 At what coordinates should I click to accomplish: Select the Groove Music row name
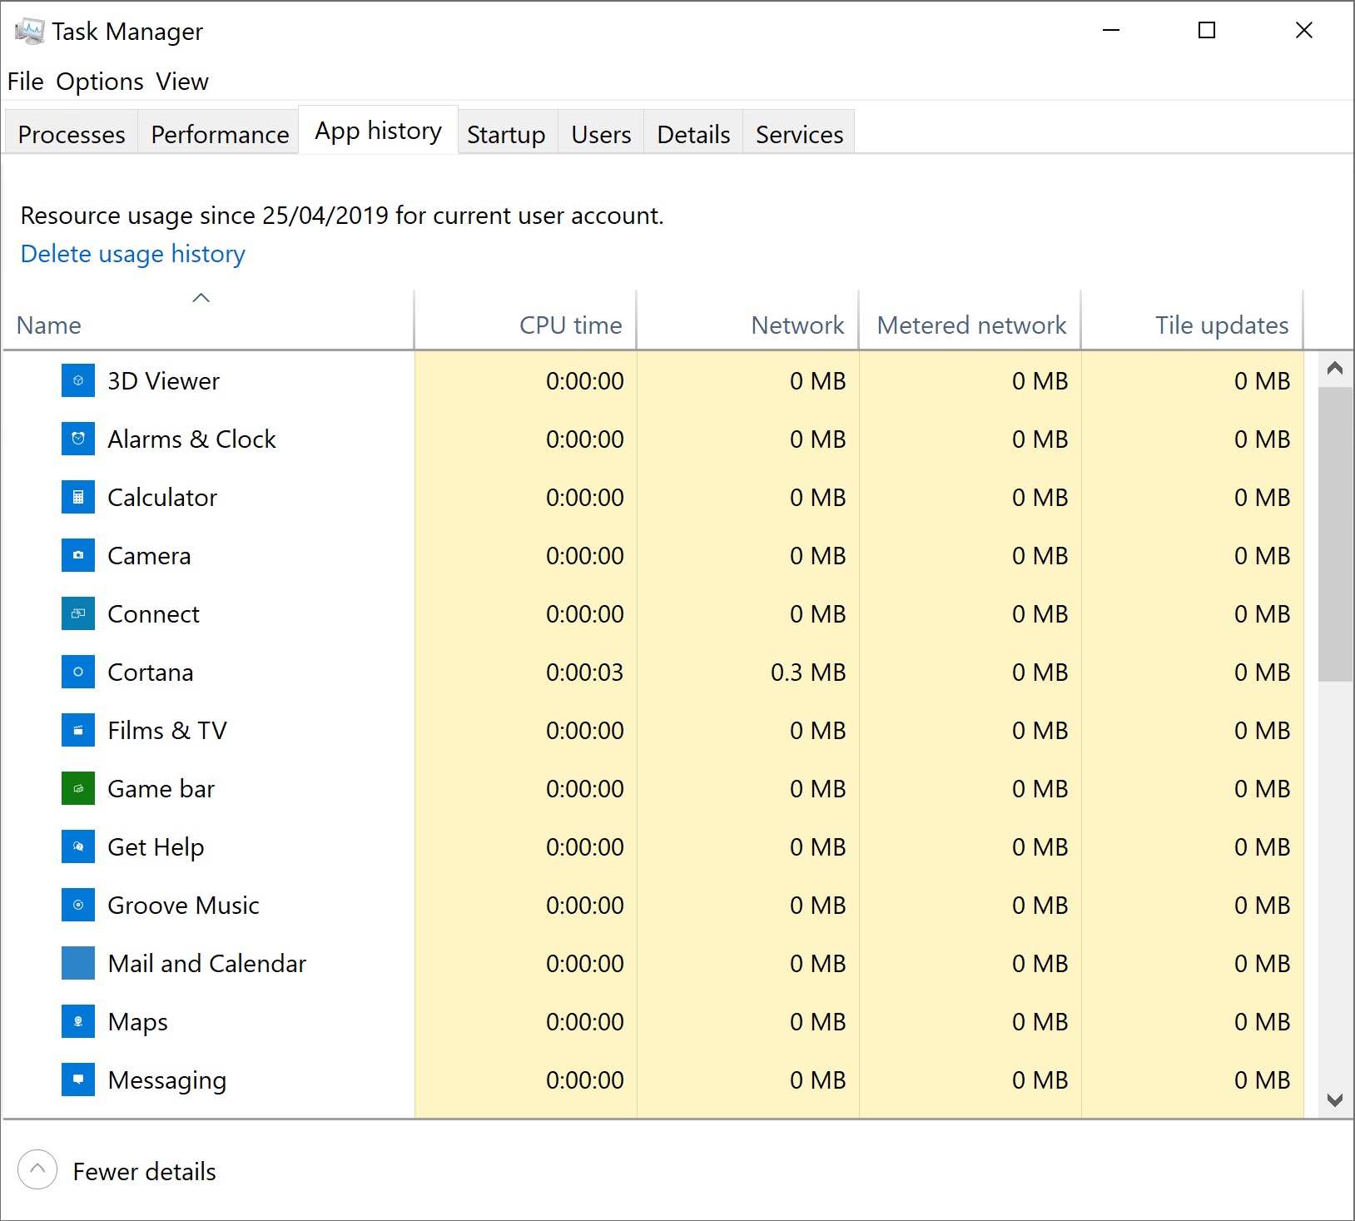coord(183,905)
